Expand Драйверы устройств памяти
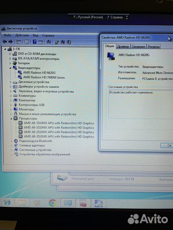 coord(11,87)
